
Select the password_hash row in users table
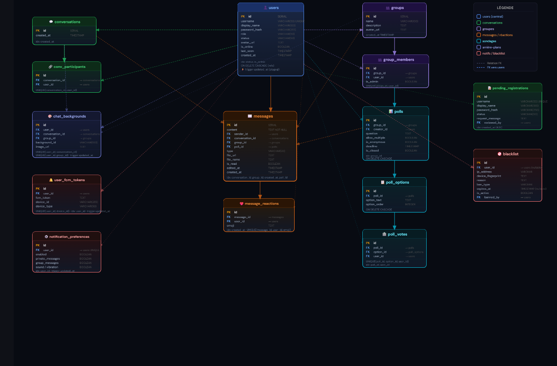tap(251, 30)
